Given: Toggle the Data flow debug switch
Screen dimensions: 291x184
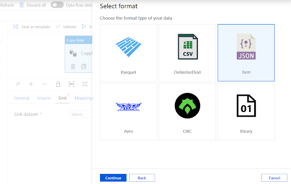Looking at the screenshot, I should point(57,5).
